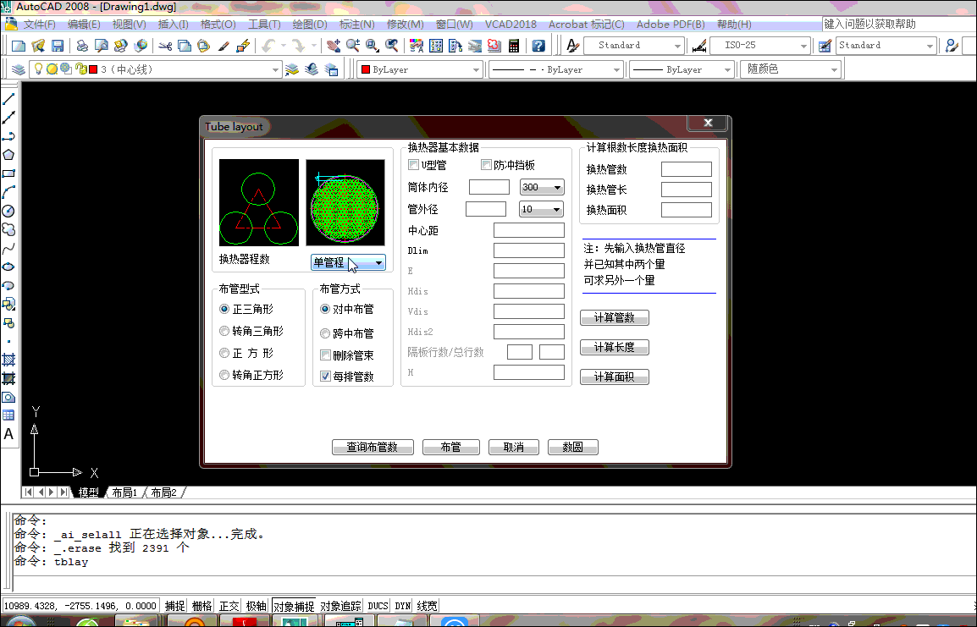The image size is (977, 627).
Task: Open the 格式(O) menu
Action: (217, 25)
